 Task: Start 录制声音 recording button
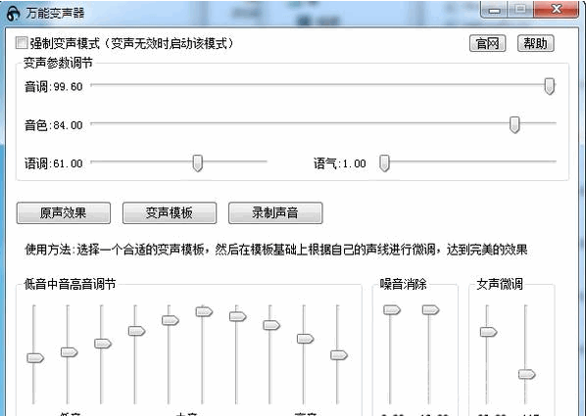275,212
